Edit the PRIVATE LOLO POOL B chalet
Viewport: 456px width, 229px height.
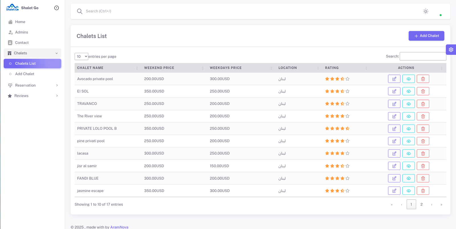click(394, 129)
